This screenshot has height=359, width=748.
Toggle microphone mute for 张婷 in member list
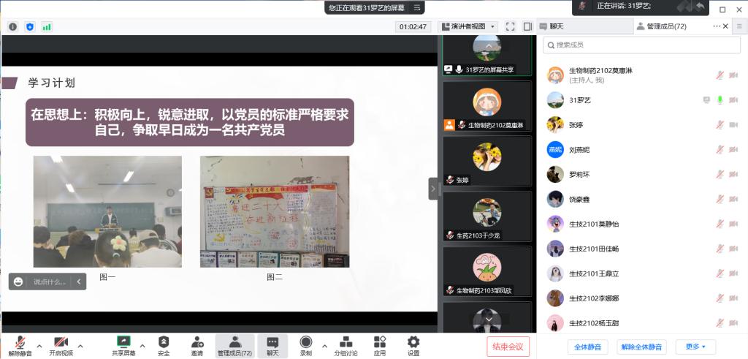click(720, 125)
